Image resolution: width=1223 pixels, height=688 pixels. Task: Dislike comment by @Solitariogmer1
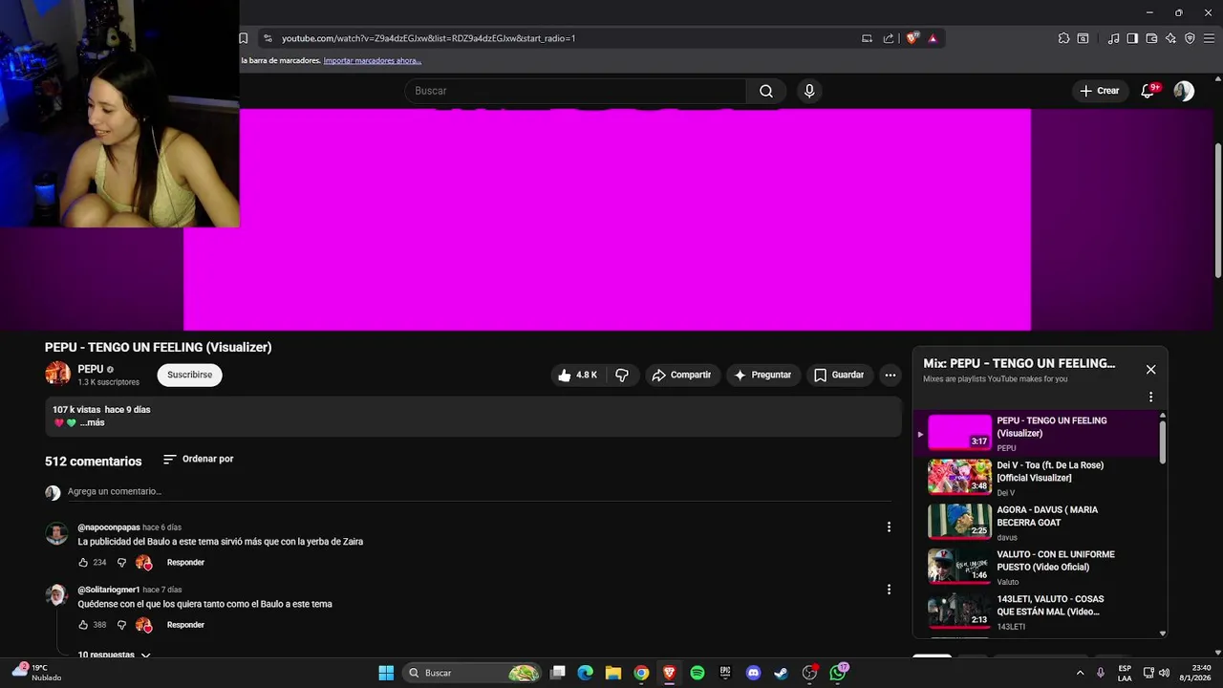coord(121,625)
